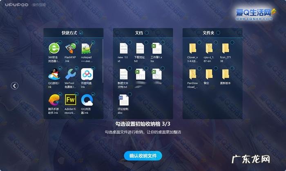Click the QQ浏览器.lnk icon

pyautogui.click(x=87, y=100)
